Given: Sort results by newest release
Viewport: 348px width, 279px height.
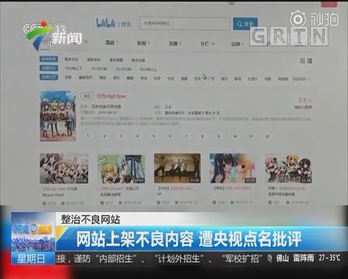Looking at the screenshot, I should pos(94,60).
